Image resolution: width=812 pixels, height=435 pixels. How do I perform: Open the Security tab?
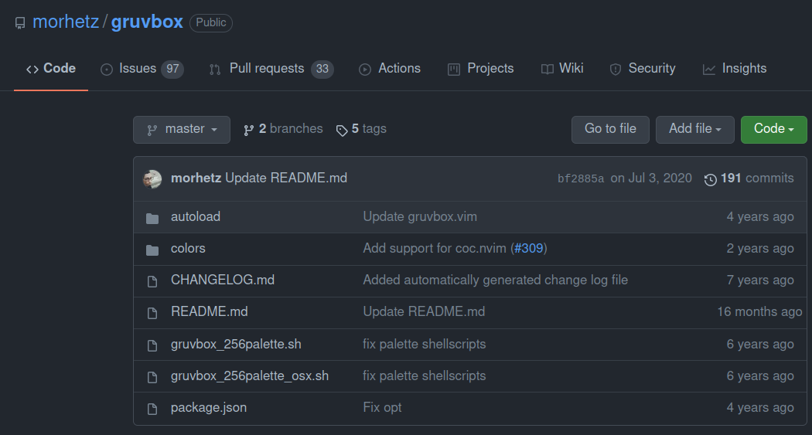[x=643, y=69]
